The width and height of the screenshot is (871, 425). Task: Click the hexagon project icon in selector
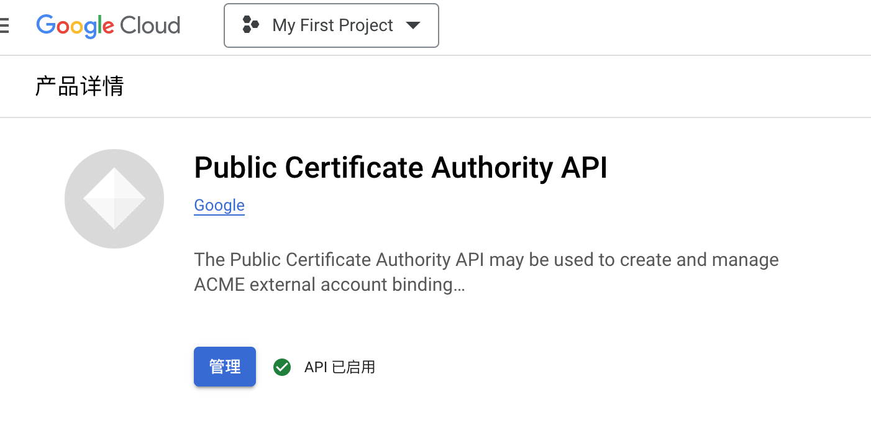point(250,25)
